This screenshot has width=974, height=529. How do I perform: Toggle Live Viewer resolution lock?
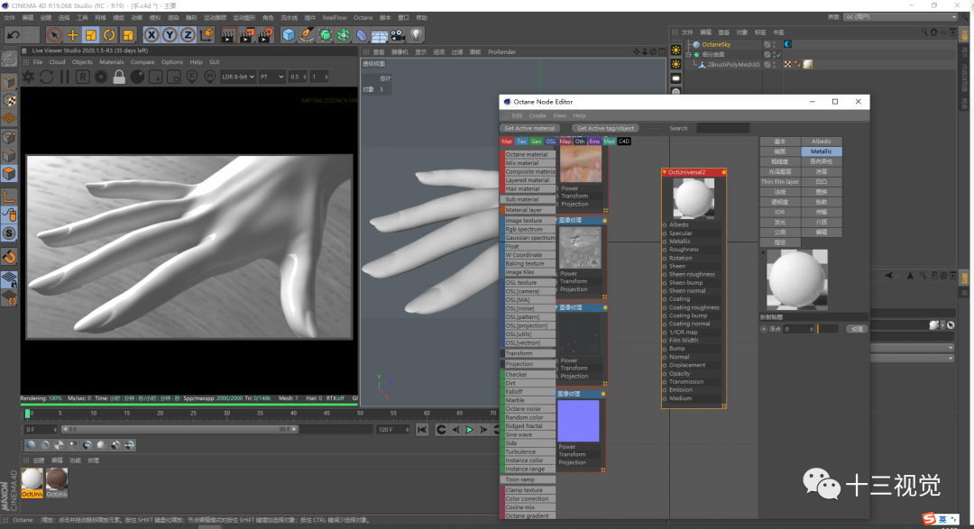coord(119,77)
